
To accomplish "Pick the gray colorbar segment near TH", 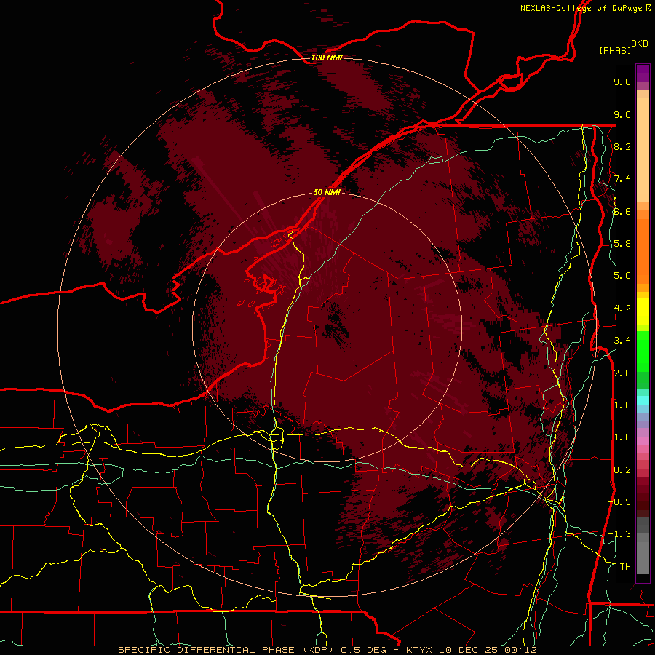I will (643, 558).
